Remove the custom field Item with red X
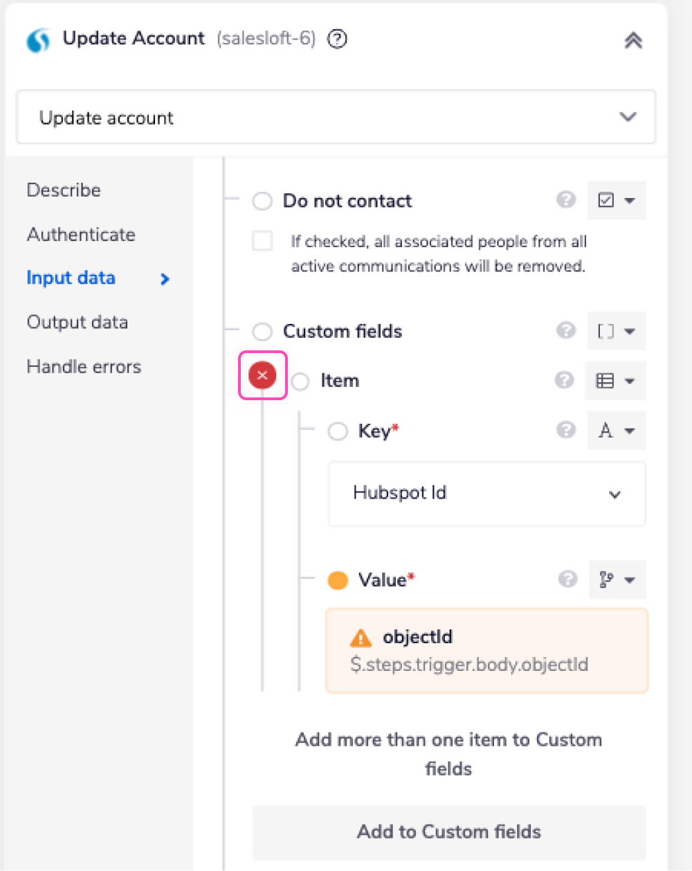 point(262,375)
